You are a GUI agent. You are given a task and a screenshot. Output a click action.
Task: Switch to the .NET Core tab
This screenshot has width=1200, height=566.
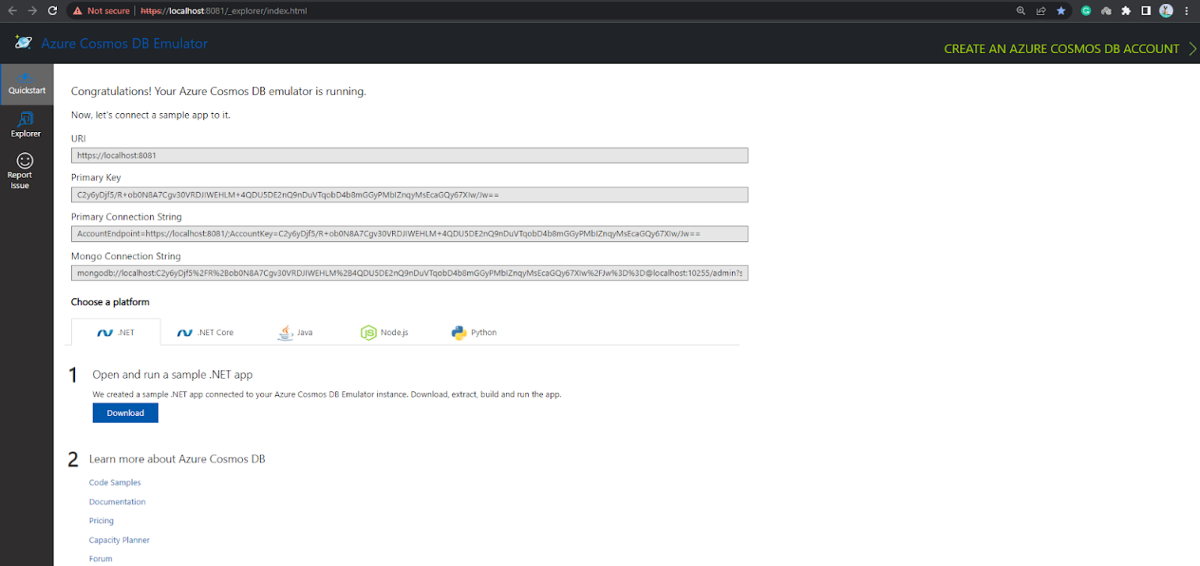(205, 332)
